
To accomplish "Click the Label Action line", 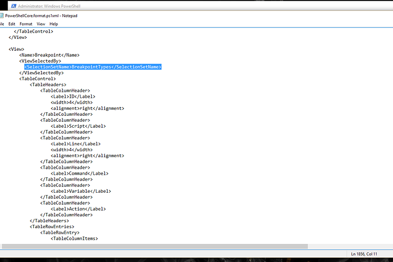I will (78, 209).
